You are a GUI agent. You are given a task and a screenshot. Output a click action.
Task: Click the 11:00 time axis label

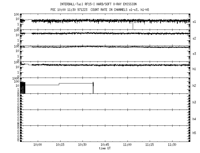pos(127,145)
